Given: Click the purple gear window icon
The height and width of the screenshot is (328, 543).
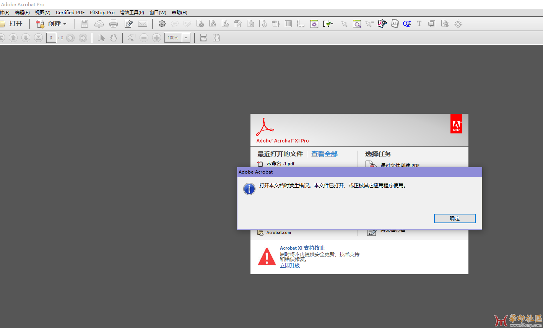Looking at the screenshot, I should pos(314,24).
